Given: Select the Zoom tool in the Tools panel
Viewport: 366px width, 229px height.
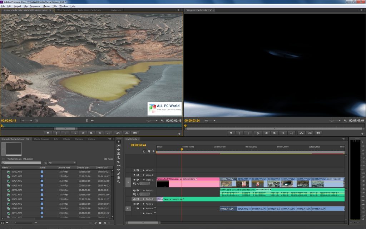Looking at the screenshot, I should coord(119,181).
